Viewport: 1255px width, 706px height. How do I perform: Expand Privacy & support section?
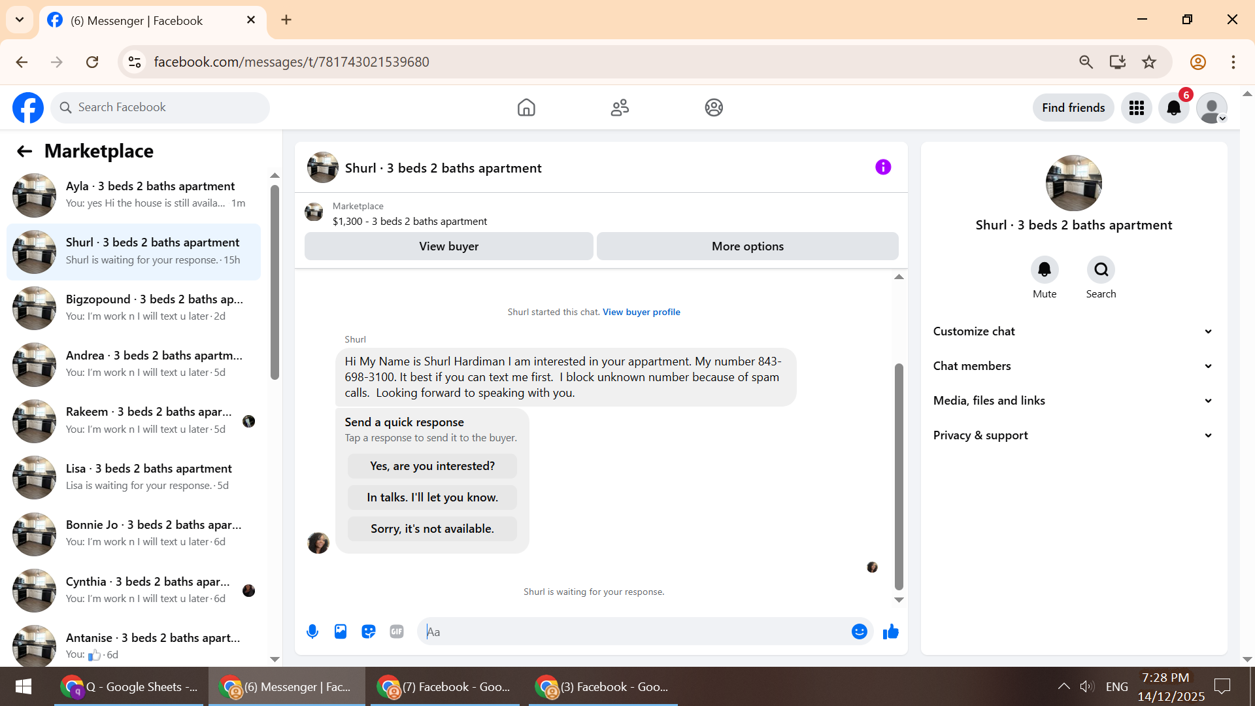[1073, 435]
